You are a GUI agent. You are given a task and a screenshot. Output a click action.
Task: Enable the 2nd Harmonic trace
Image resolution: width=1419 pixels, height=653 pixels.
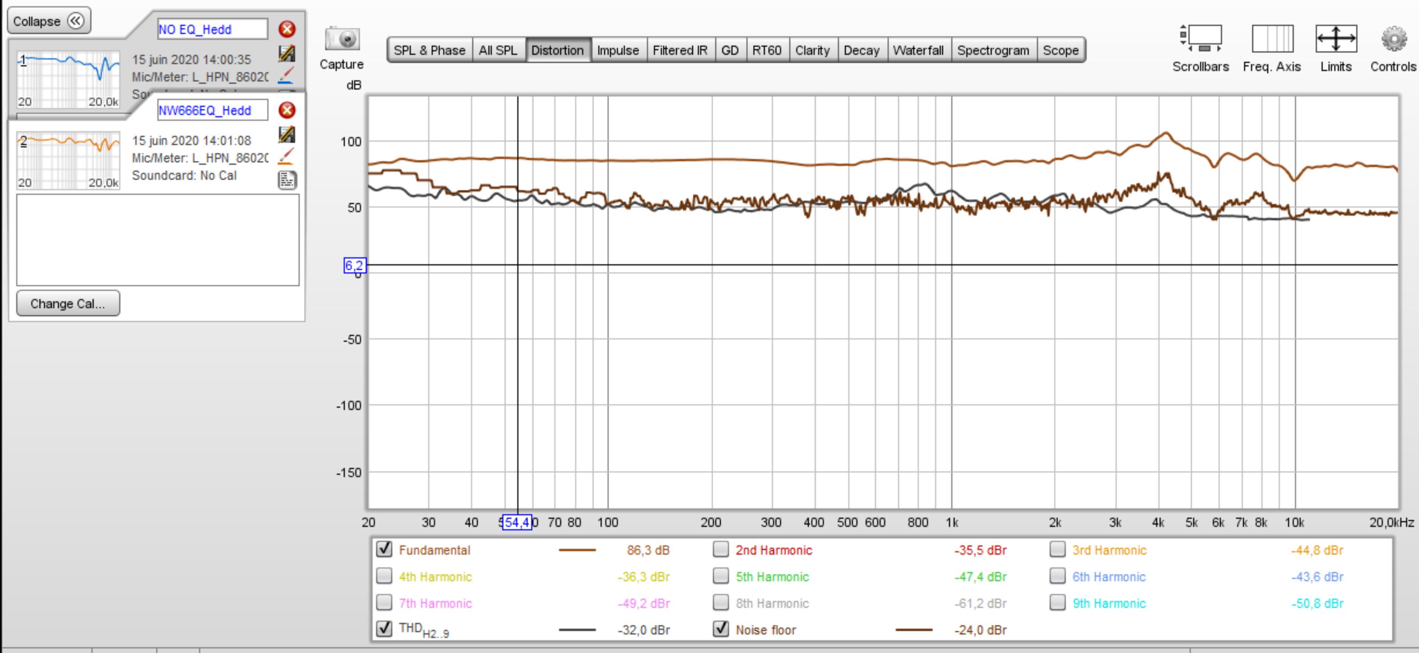721,549
